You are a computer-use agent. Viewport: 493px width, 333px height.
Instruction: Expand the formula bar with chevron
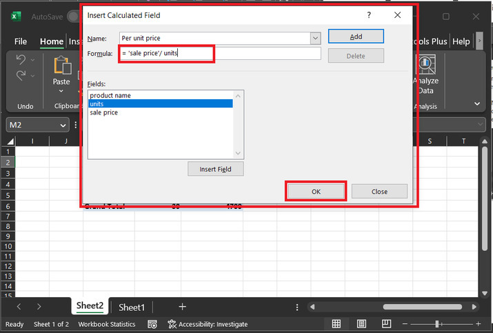tap(480, 125)
